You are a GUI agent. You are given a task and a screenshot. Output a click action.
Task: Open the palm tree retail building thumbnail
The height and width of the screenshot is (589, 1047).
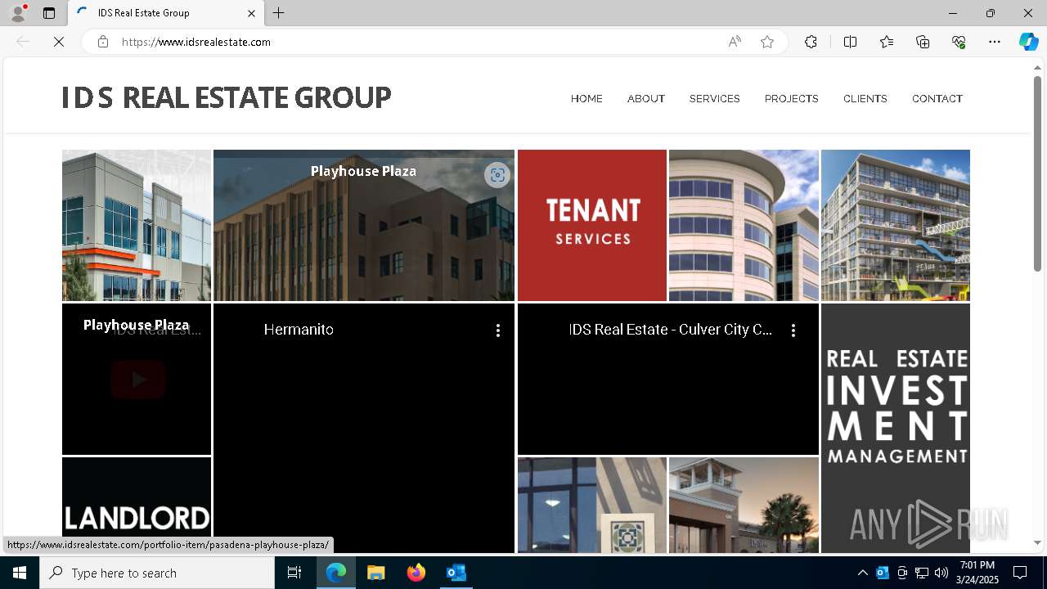pos(744,505)
